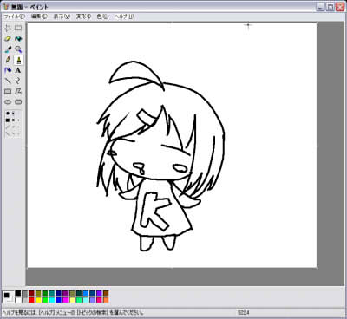Pick the brown palette swatch
This screenshot has width=347, height=319.
click(x=106, y=293)
